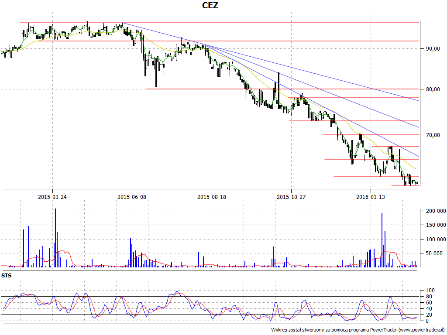Click the 200 000 volume axis label
The image size is (447, 335).
436,211
